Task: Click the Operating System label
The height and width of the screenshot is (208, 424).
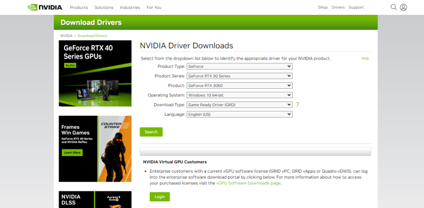Action: point(167,95)
